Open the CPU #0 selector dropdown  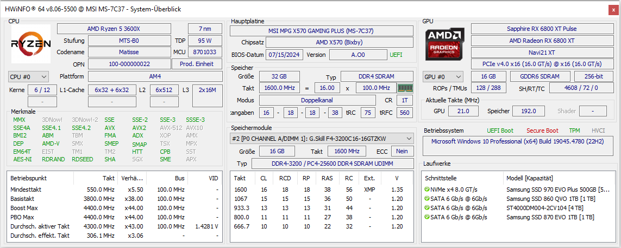click(28, 76)
